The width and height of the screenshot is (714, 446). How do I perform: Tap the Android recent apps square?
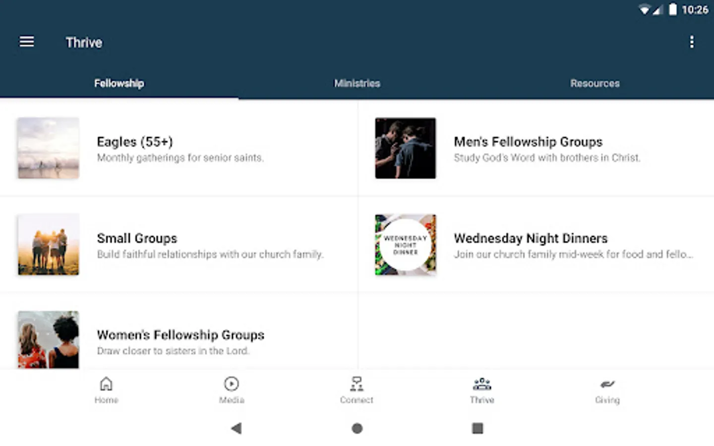[477, 428]
